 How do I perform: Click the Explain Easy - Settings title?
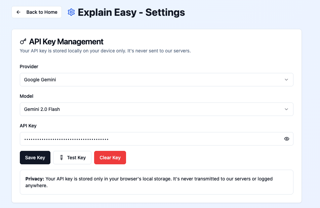point(131,12)
